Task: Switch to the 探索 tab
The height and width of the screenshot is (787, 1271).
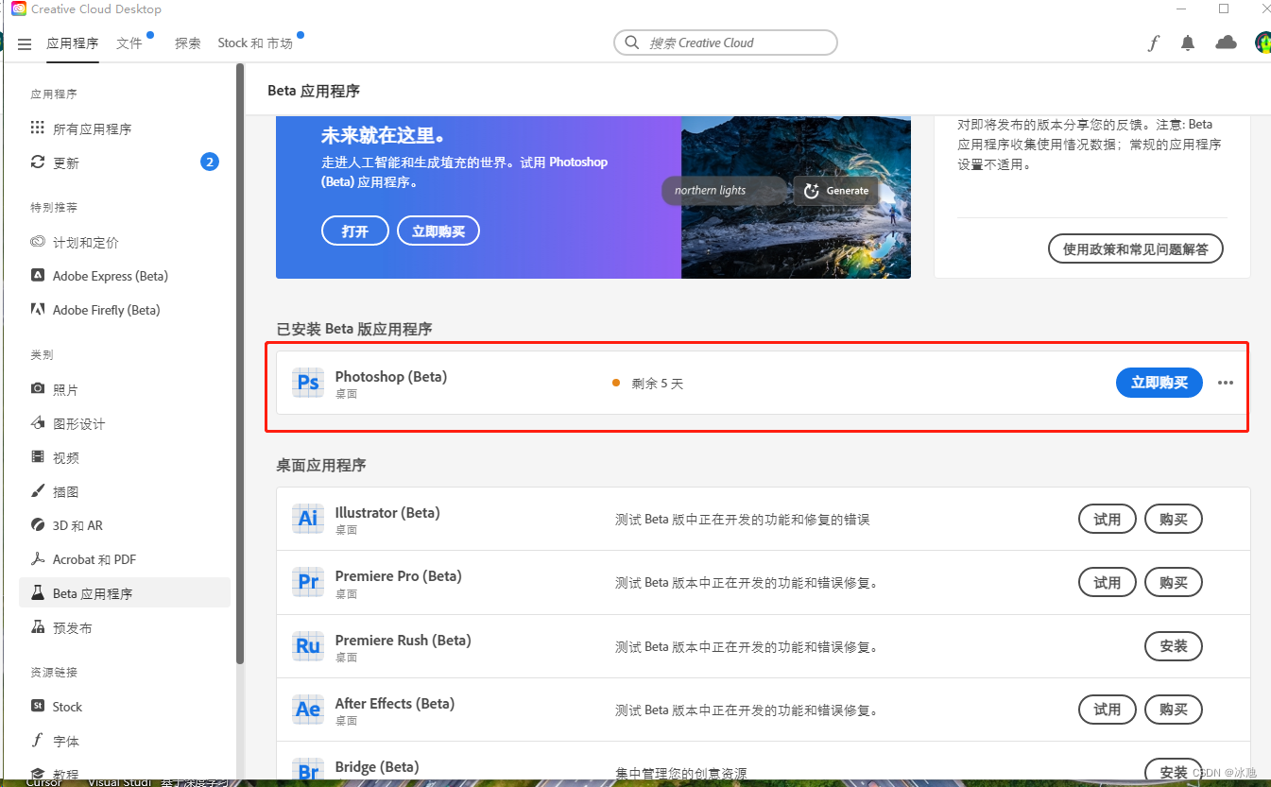Action: pos(188,43)
